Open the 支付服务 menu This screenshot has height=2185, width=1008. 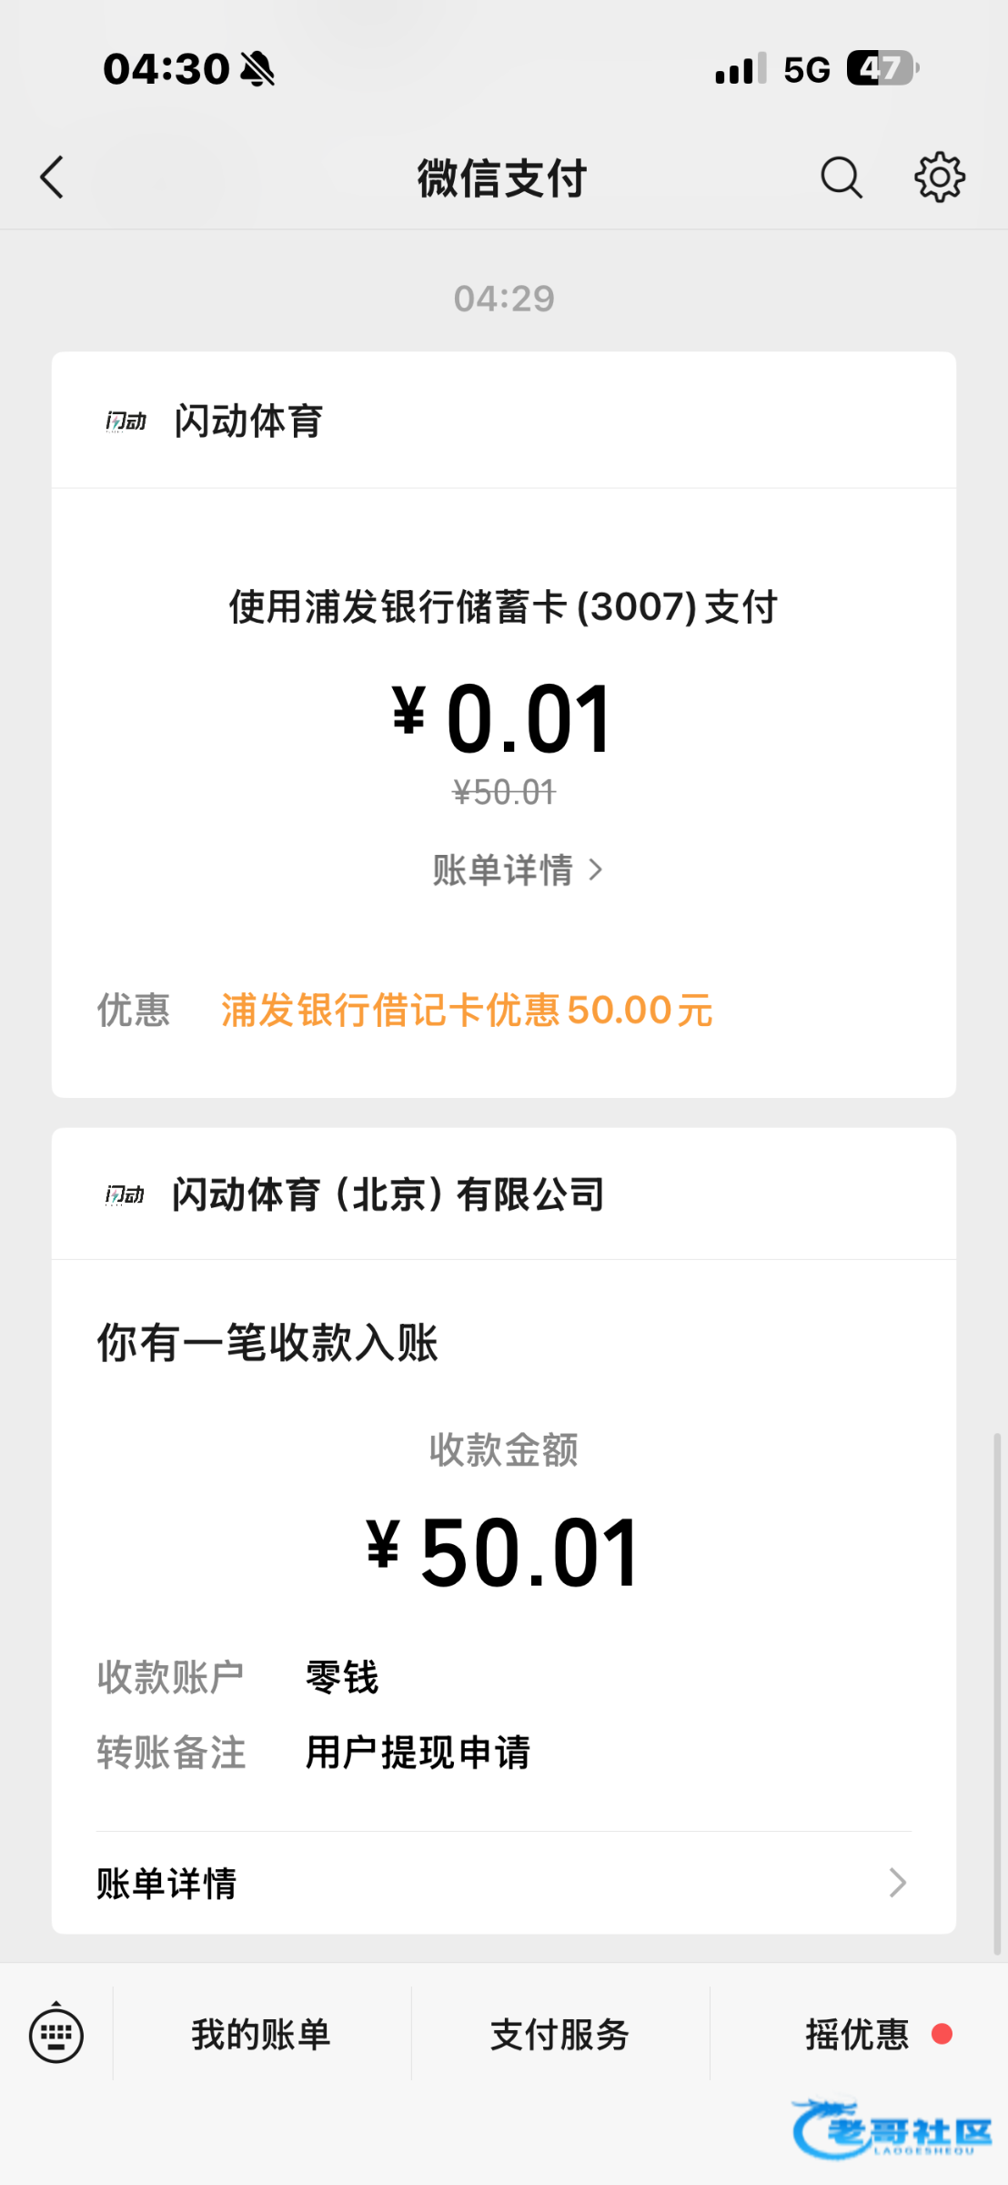pyautogui.click(x=559, y=2035)
